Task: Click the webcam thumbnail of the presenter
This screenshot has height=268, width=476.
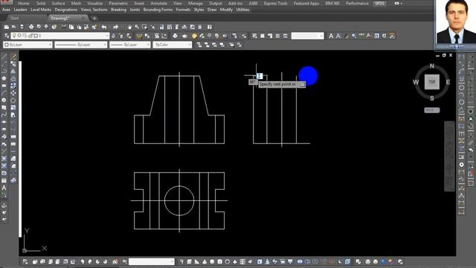Action: click(455, 23)
